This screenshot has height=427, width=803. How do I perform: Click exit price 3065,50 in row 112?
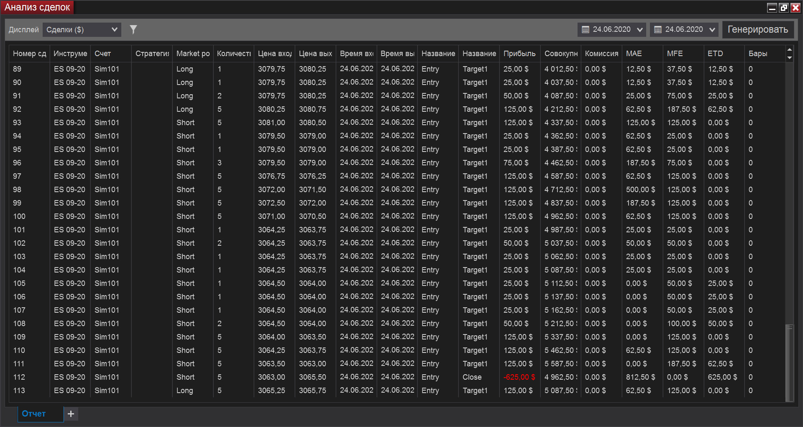click(312, 377)
